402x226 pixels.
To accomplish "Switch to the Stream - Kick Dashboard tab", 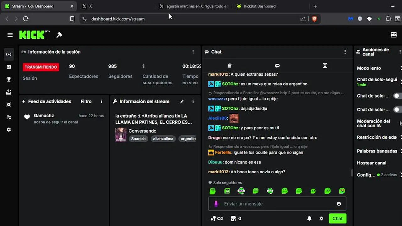I will coord(39,6).
